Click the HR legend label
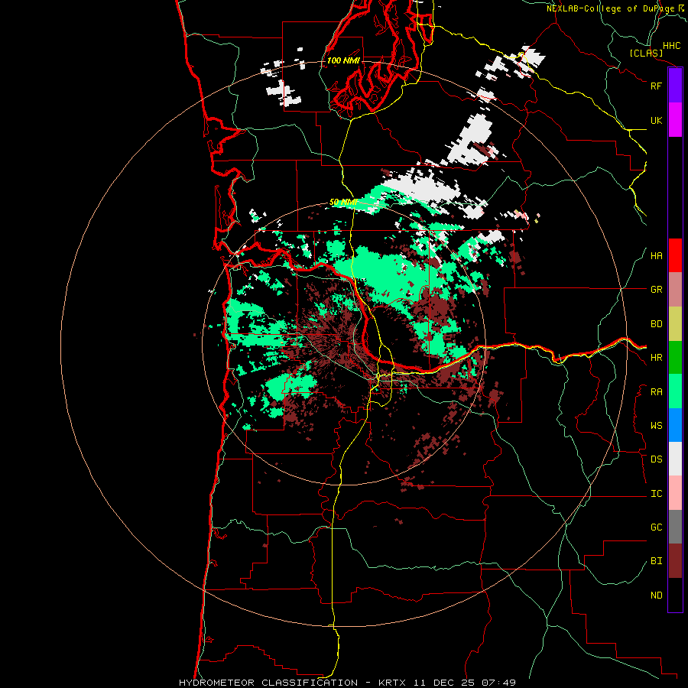Image resolution: width=688 pixels, height=688 pixels. click(656, 358)
